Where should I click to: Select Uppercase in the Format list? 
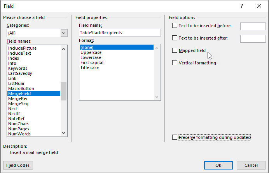[91, 52]
